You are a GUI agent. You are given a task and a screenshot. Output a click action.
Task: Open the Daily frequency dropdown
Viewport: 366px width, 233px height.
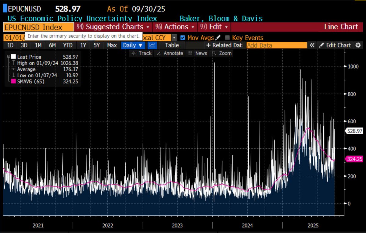coord(133,45)
